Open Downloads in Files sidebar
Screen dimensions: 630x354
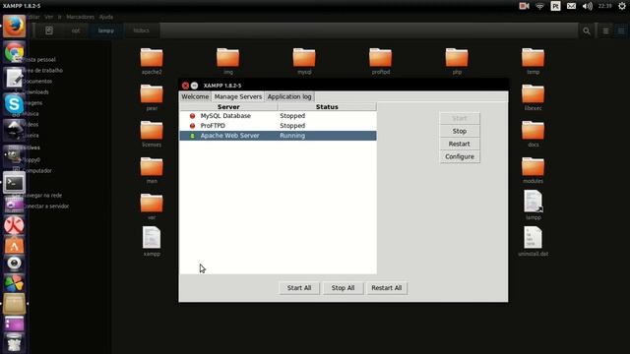coord(35,92)
